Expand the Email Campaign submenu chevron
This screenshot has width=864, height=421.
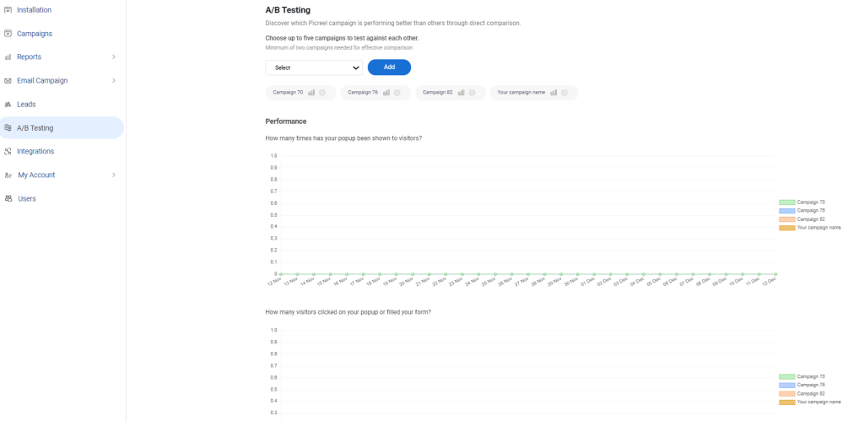click(x=114, y=81)
